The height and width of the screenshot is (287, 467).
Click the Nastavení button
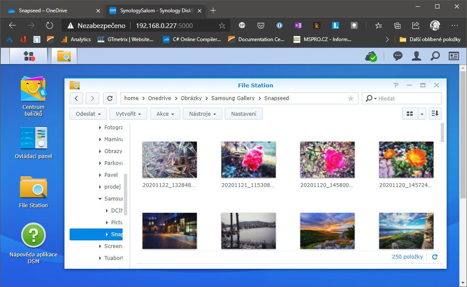click(243, 114)
